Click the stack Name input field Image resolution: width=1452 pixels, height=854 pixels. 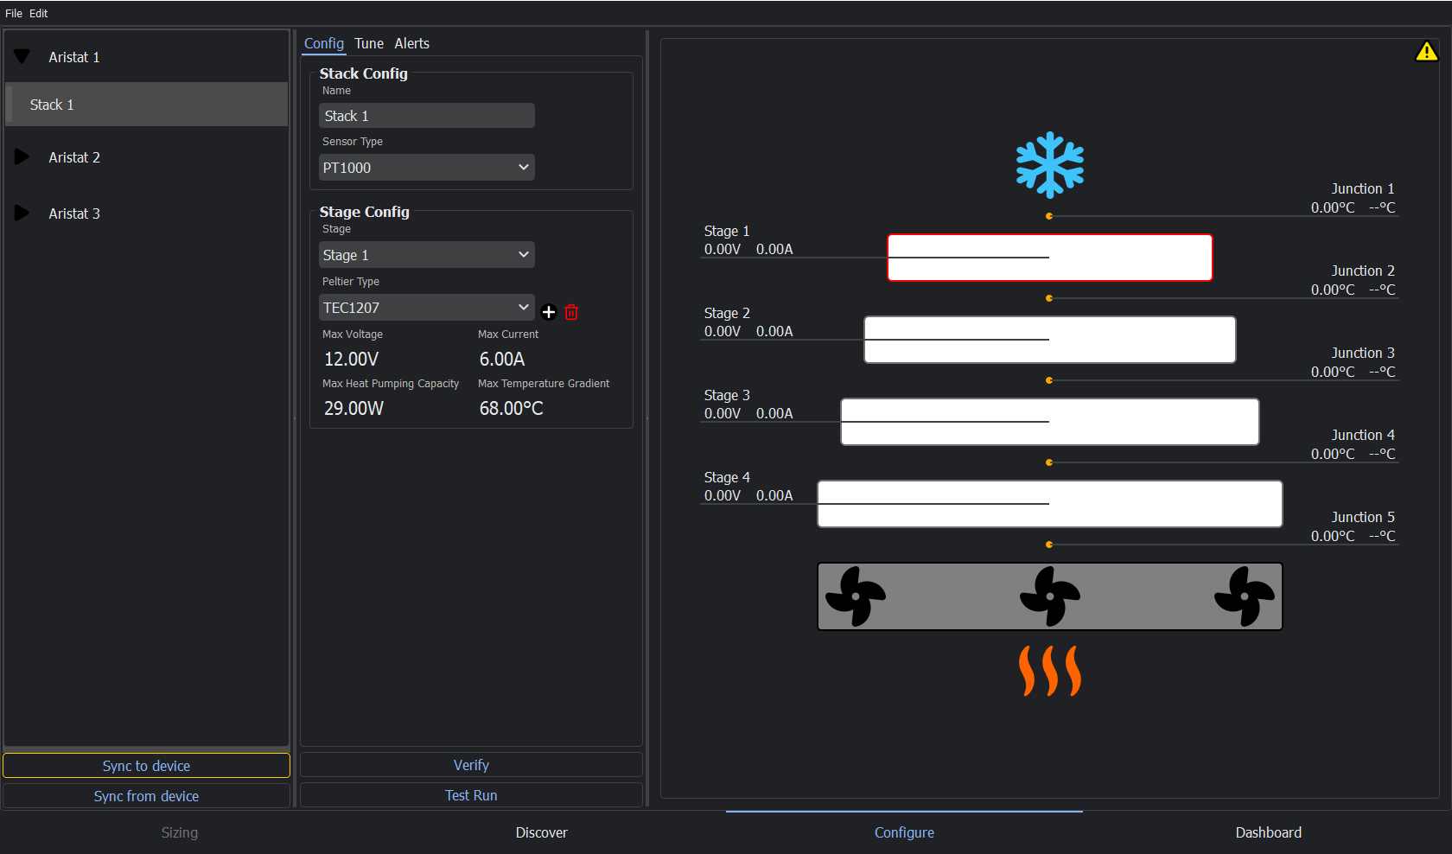coord(426,116)
